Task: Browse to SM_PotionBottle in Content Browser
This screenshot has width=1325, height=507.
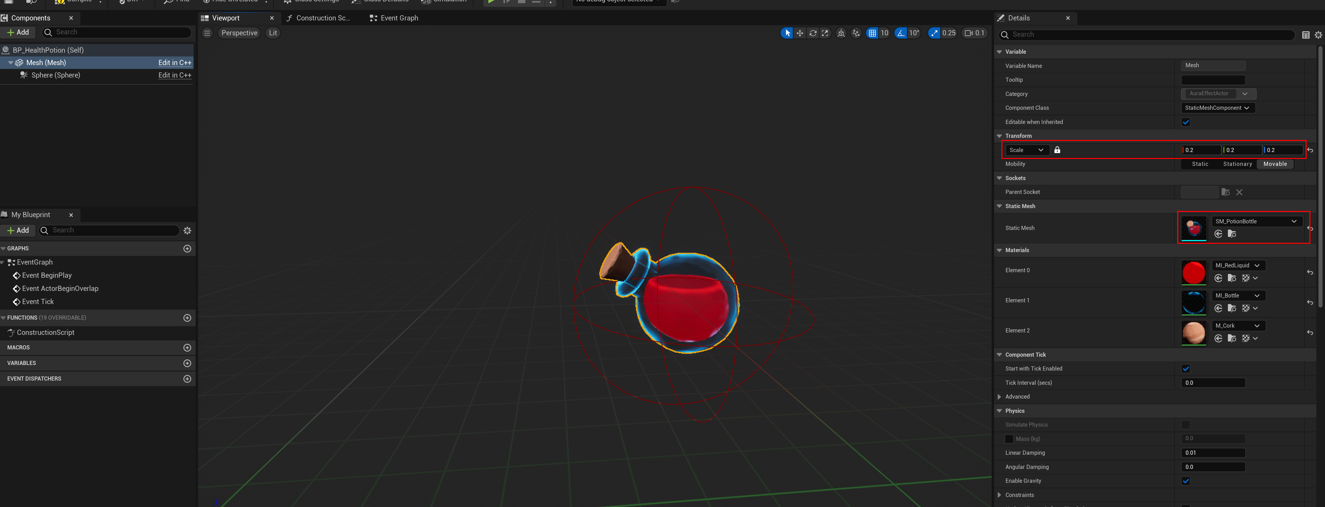Action: [x=1232, y=234]
